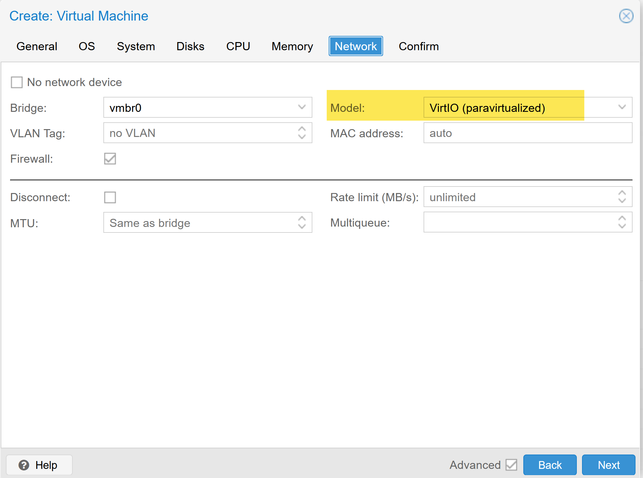Click the Next button
This screenshot has height=478, width=643.
click(x=608, y=465)
